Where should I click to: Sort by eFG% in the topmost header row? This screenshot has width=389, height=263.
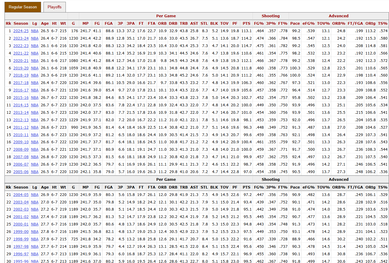pyautogui.click(x=308, y=24)
